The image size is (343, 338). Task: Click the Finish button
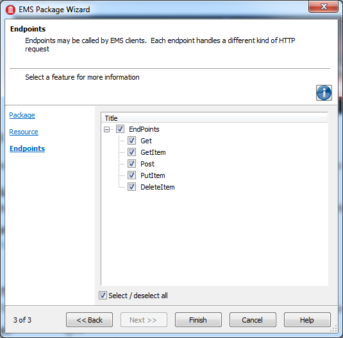click(x=198, y=320)
